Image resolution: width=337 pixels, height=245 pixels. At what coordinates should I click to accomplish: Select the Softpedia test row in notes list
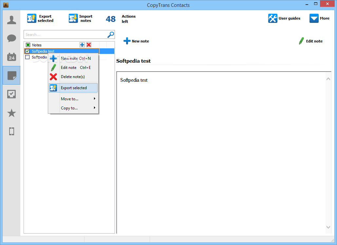[69, 51]
